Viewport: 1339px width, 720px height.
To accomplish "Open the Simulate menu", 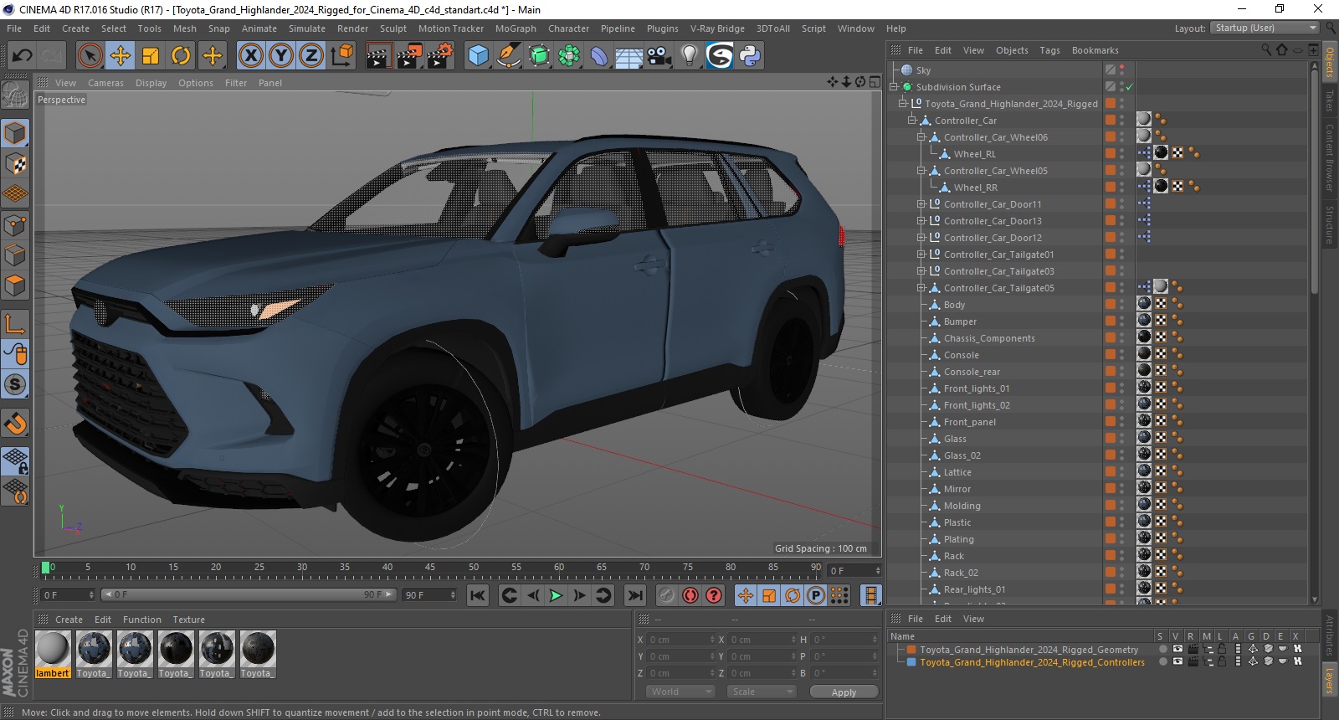I will (307, 28).
